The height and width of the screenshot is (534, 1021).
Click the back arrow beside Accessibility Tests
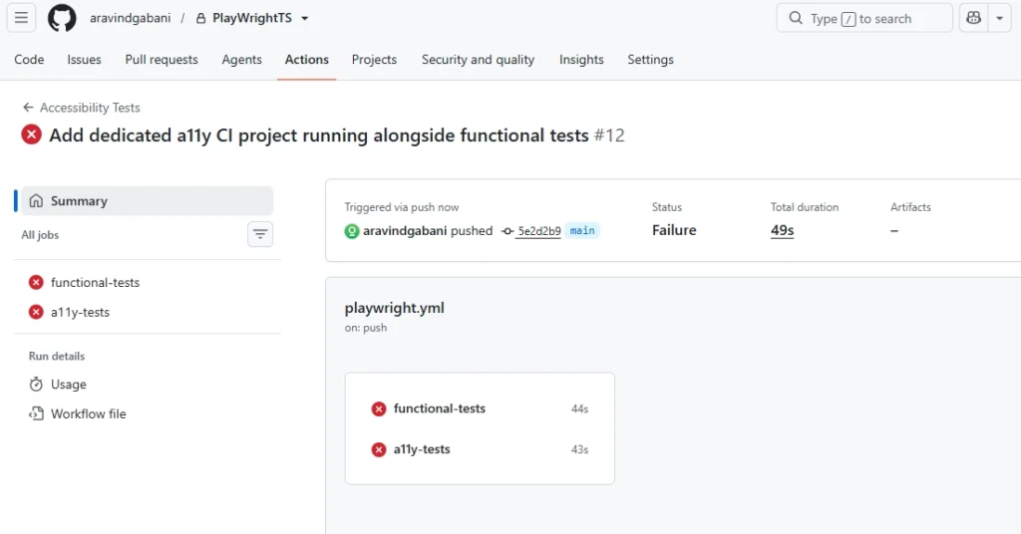click(28, 108)
